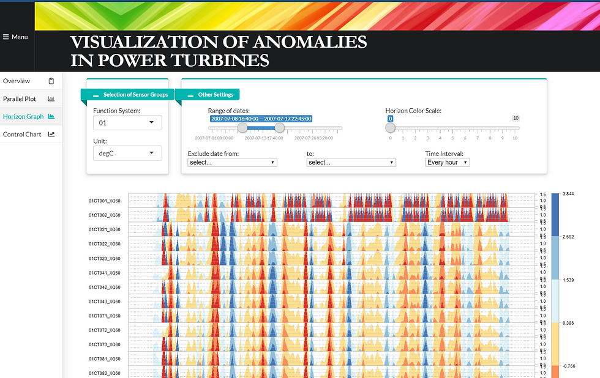Click the Horizon Color Scale label
This screenshot has height=378, width=600.
click(413, 111)
